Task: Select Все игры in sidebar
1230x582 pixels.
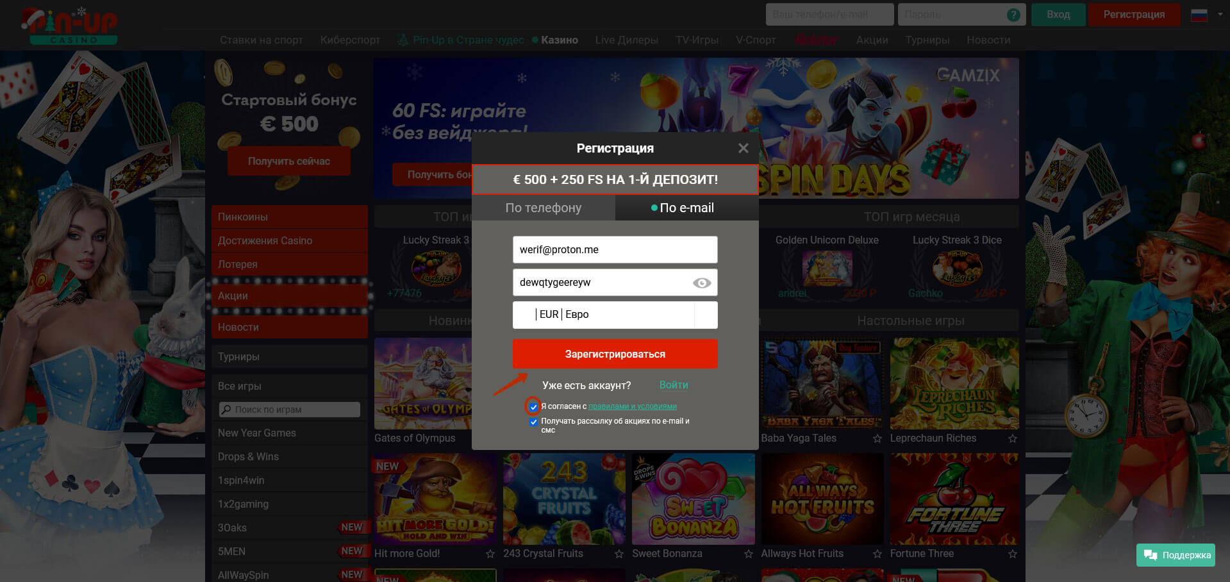Action: tap(290, 386)
